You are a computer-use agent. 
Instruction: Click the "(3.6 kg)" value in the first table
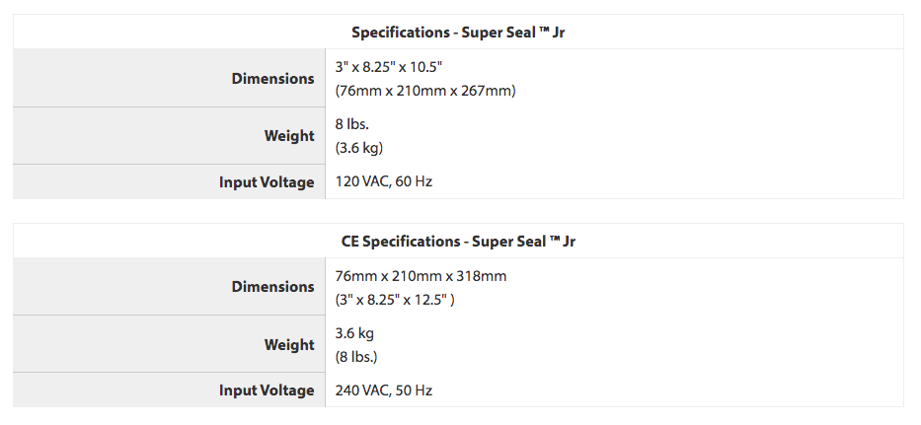coord(359,148)
